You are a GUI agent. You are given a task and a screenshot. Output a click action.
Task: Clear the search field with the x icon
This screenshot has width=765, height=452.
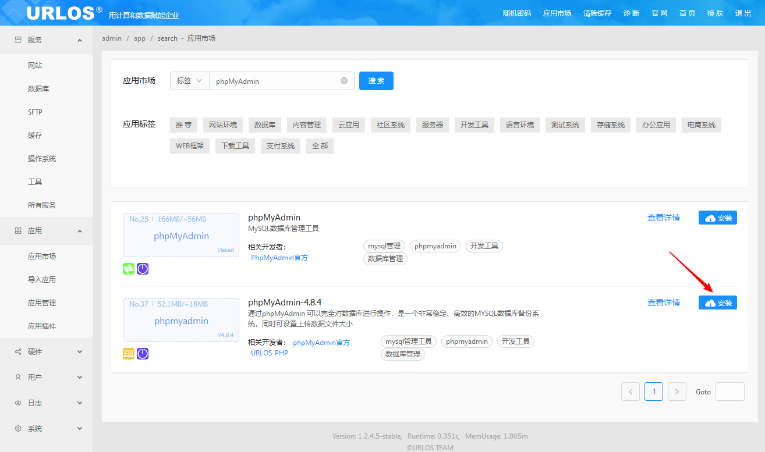pyautogui.click(x=344, y=81)
